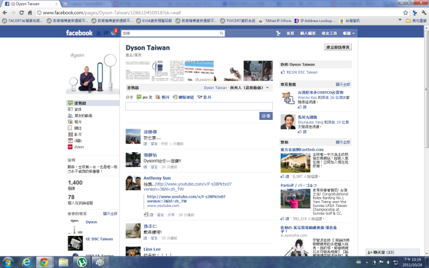Focus the Facebook search box
This screenshot has width=429, height=268.
170,33
